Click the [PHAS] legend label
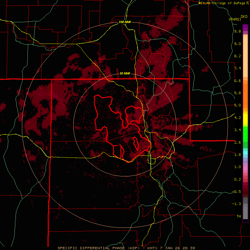 tap(235, 19)
